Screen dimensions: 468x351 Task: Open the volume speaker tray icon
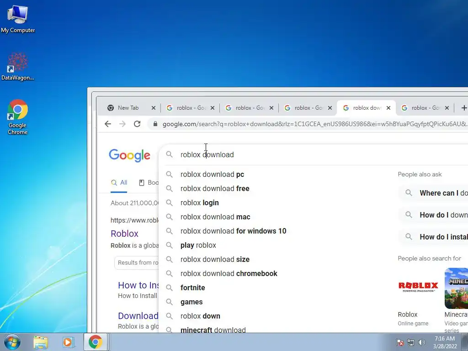click(x=422, y=342)
